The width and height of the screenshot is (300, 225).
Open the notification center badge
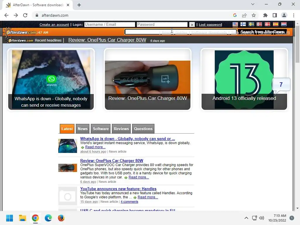tap(292, 218)
